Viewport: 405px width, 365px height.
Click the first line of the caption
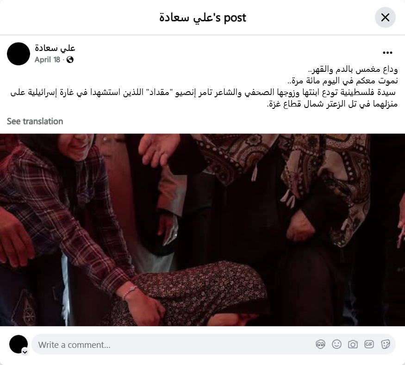tap(353, 69)
